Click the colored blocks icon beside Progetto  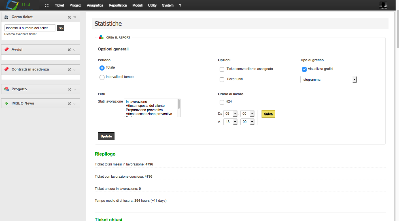(x=6, y=89)
